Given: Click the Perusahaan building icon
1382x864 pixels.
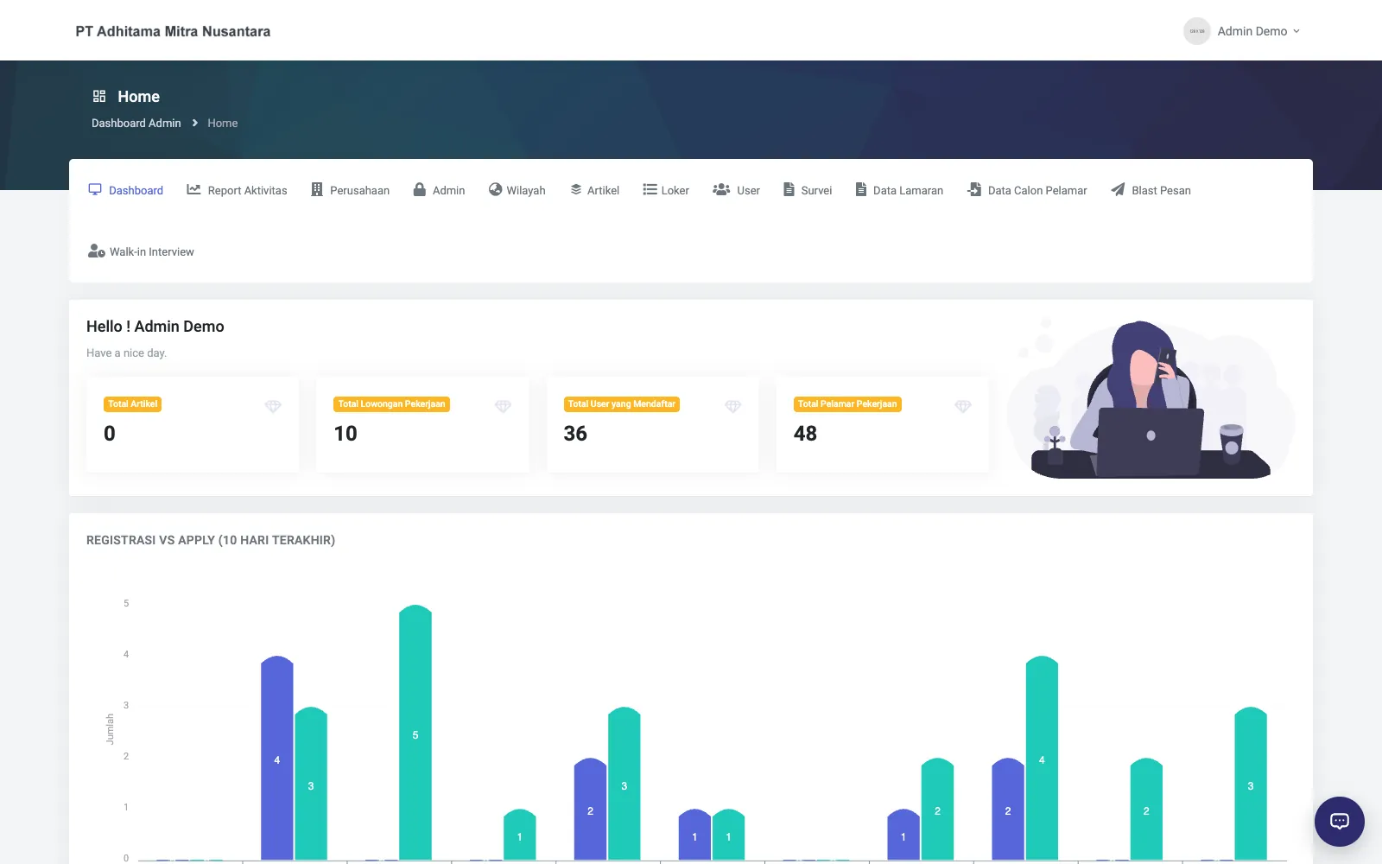Looking at the screenshot, I should coord(317,190).
